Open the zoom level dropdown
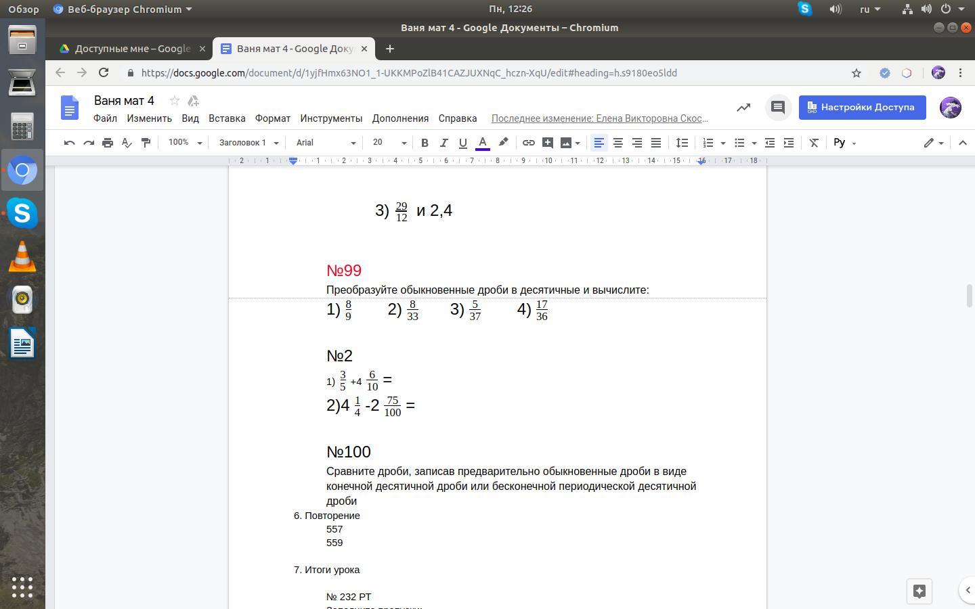The height and width of the screenshot is (609, 975). [x=186, y=143]
